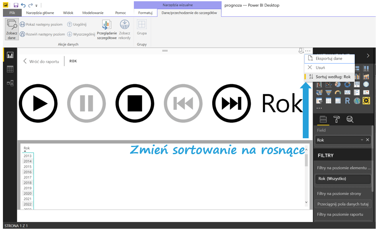Select the Report view icon in sidebar
The height and width of the screenshot is (230, 377).
point(10,55)
